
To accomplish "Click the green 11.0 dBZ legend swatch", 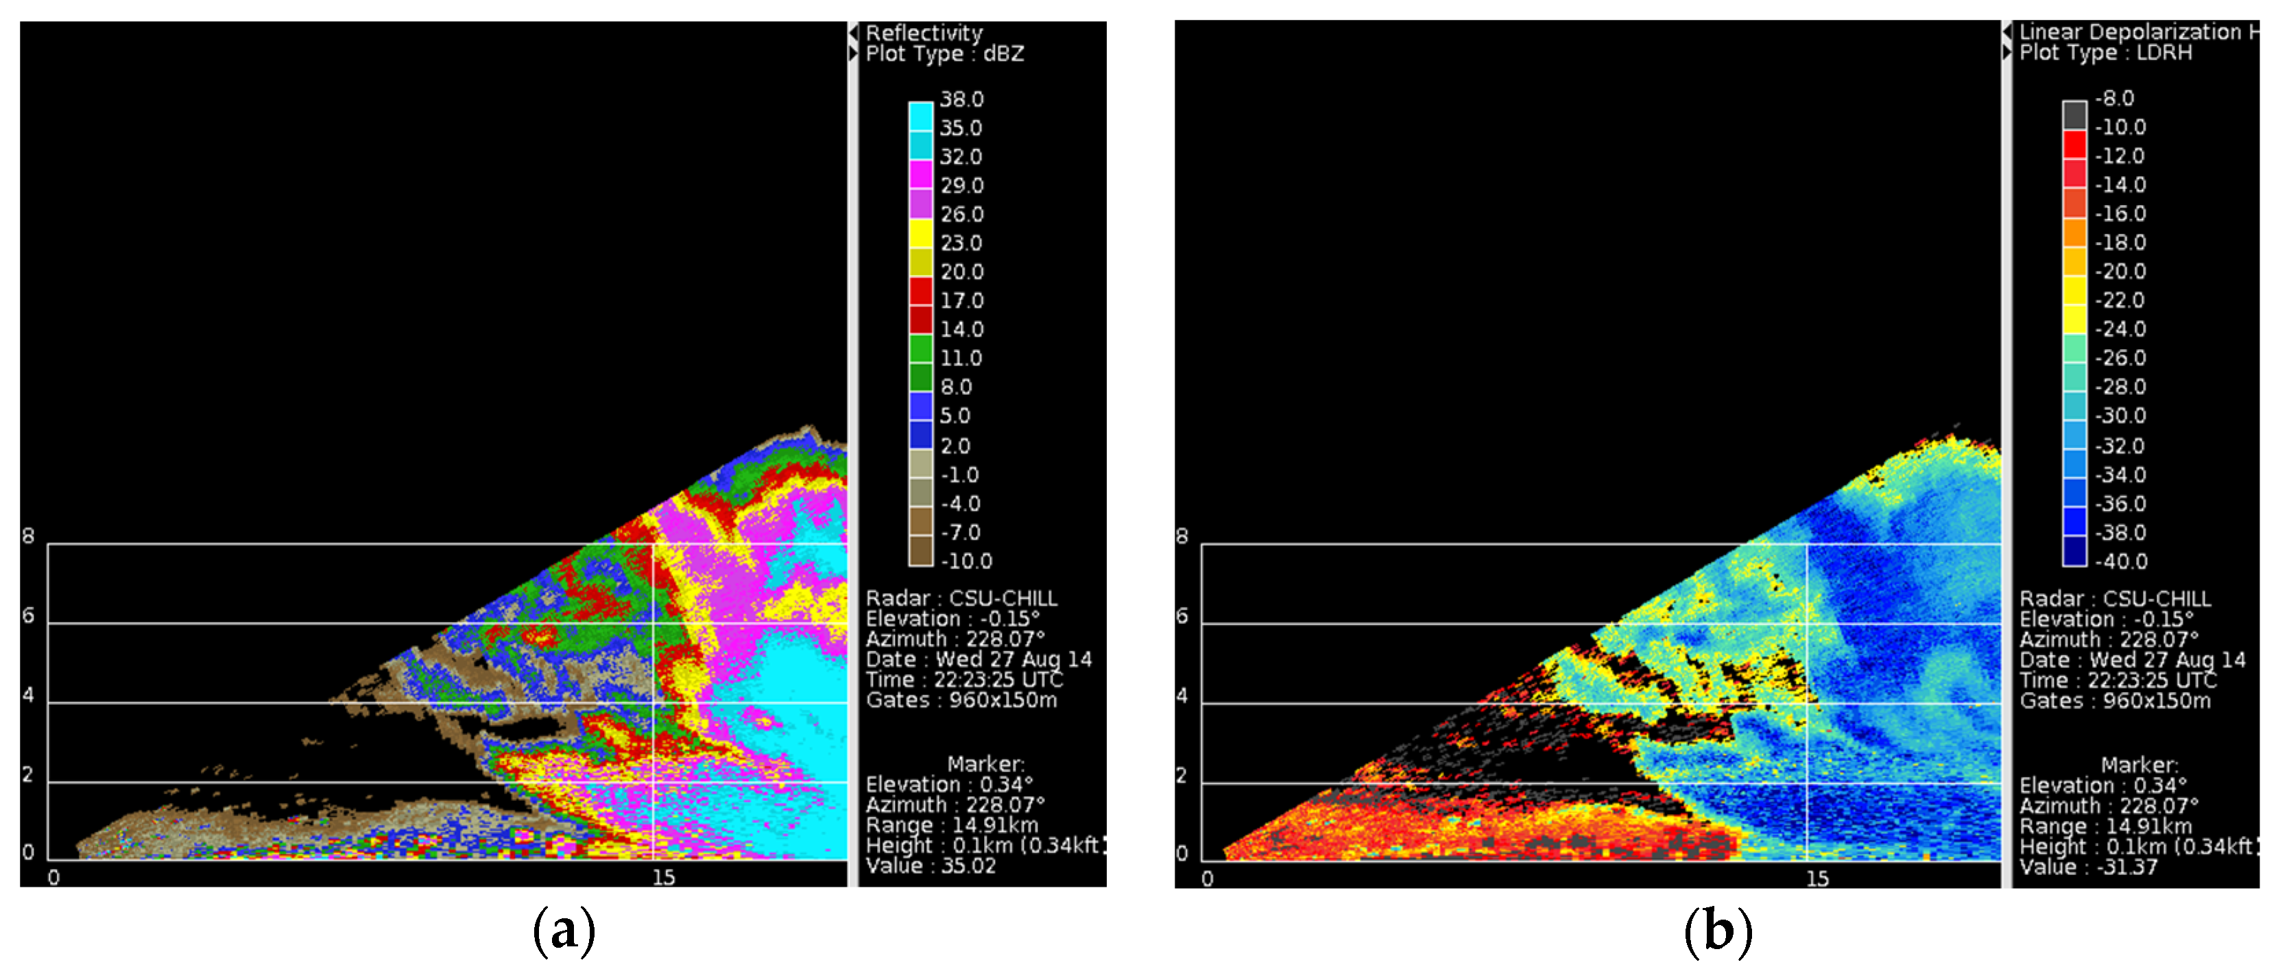I will coord(920,348).
